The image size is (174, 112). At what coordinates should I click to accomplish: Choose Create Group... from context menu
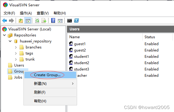tap(50, 75)
